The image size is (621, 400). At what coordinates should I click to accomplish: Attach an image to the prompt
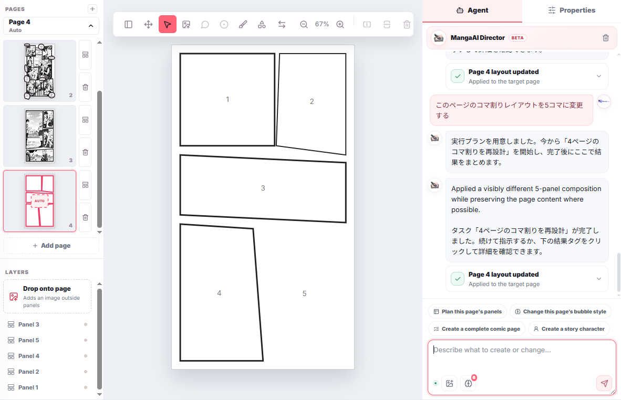[450, 383]
